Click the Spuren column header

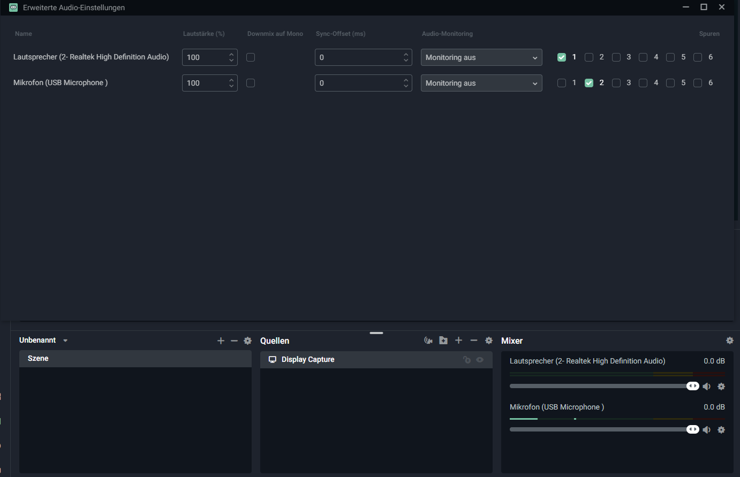click(x=709, y=34)
